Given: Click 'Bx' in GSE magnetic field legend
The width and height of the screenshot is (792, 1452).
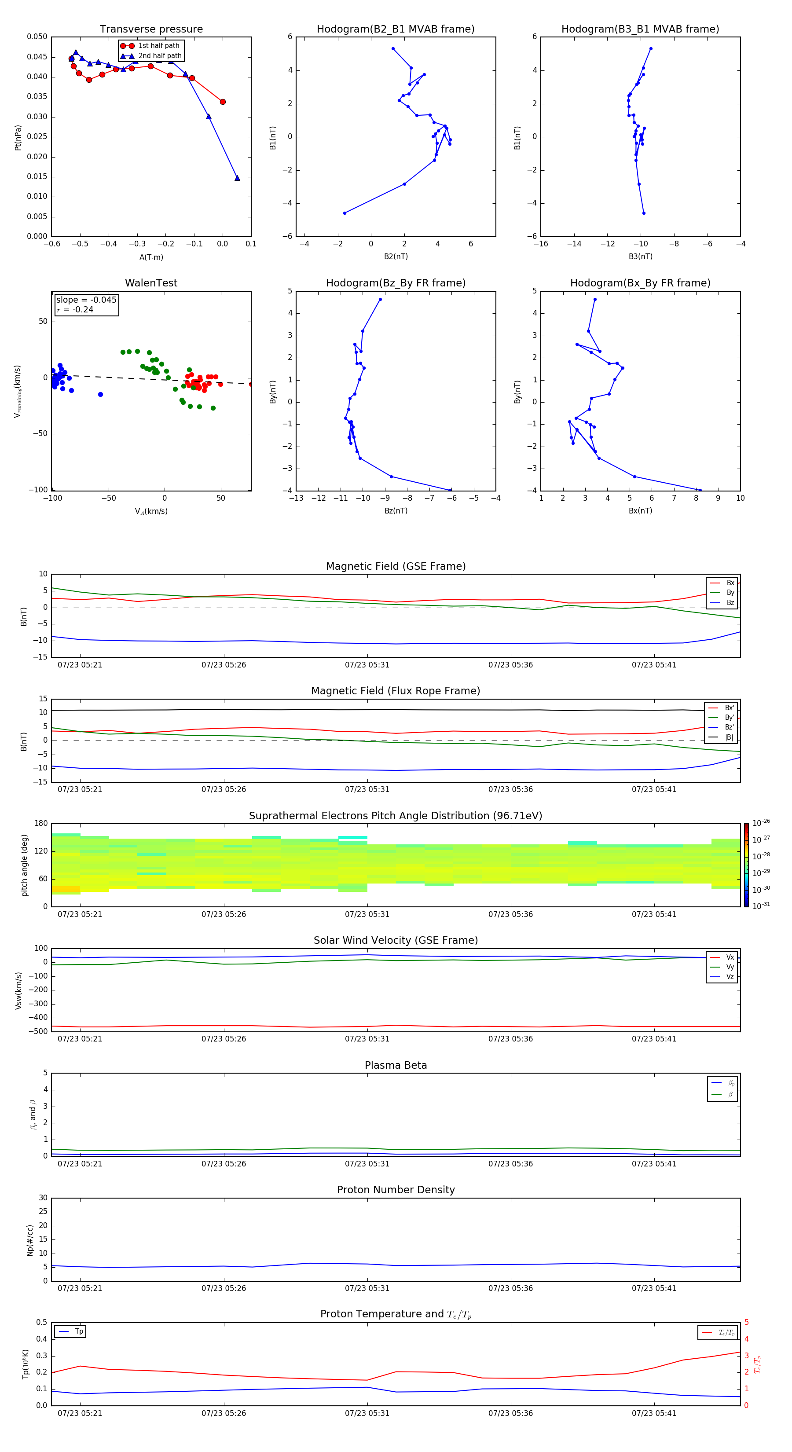Looking at the screenshot, I should tap(730, 583).
